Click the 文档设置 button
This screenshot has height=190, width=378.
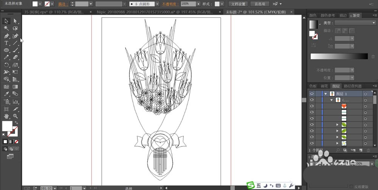(238, 4)
